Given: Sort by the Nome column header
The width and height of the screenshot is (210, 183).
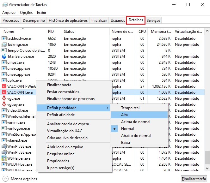Looking at the screenshot, I should pos(23,32).
